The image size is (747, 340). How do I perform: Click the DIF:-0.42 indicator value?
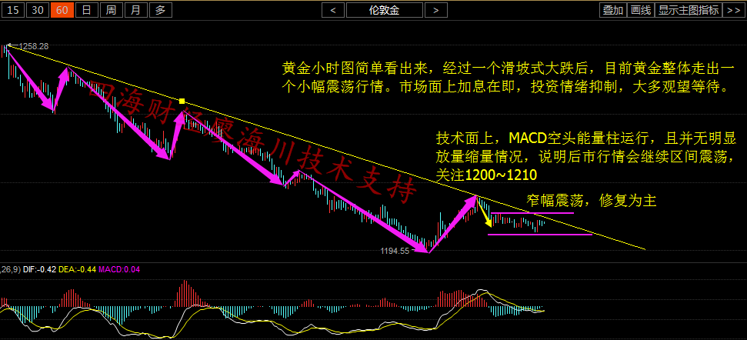pyautogui.click(x=39, y=269)
